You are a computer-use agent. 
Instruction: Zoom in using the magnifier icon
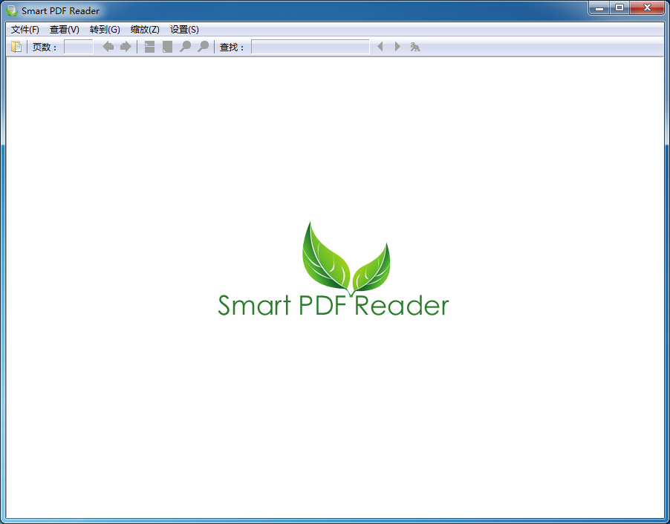(x=203, y=46)
